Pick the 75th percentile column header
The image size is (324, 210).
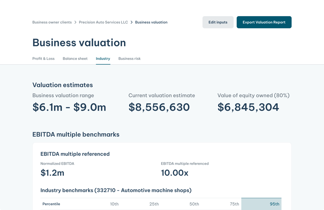pyautogui.click(x=234, y=204)
